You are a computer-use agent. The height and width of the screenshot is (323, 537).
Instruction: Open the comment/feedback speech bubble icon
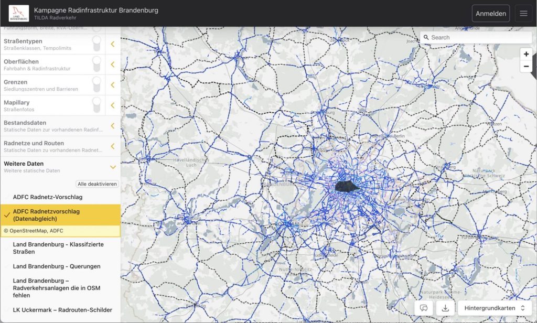pos(424,308)
